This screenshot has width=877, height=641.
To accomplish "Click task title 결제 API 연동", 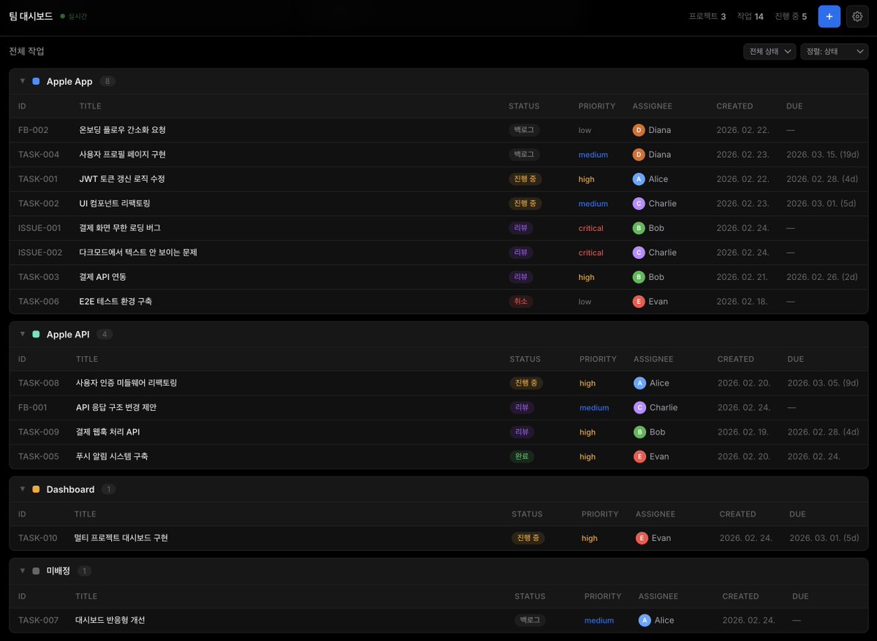I will [103, 277].
